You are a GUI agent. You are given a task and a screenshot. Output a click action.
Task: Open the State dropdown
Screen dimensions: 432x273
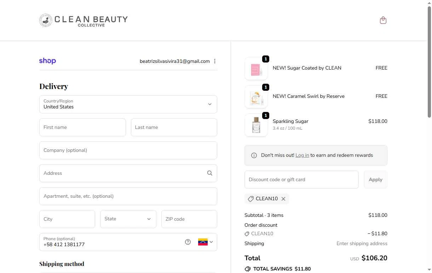[x=128, y=219]
